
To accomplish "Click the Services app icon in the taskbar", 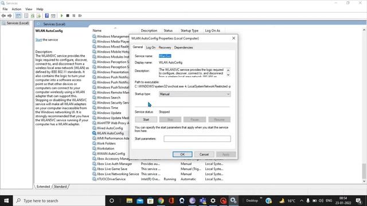I will click(x=233, y=201).
